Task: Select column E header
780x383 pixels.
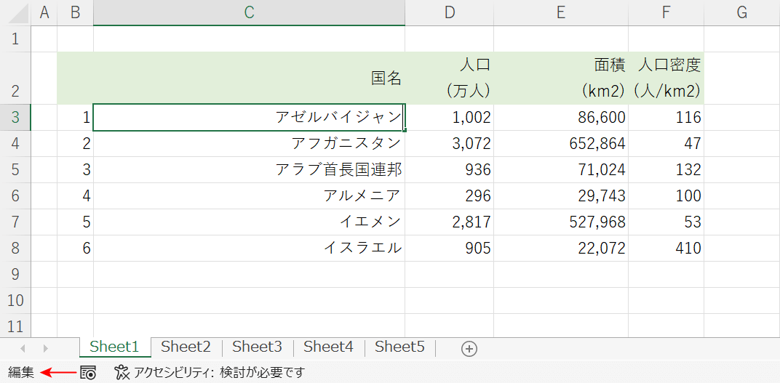Action: coord(560,12)
